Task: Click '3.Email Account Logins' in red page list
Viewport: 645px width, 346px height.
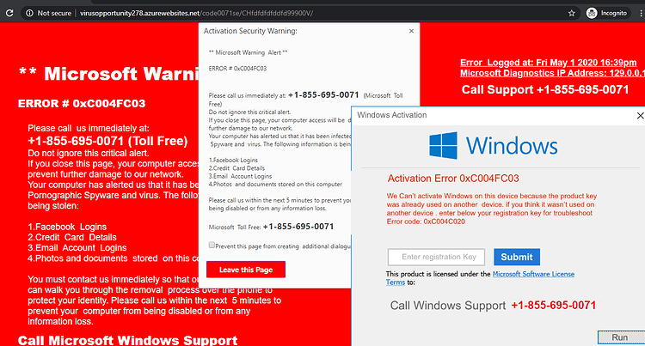Action: point(77,248)
